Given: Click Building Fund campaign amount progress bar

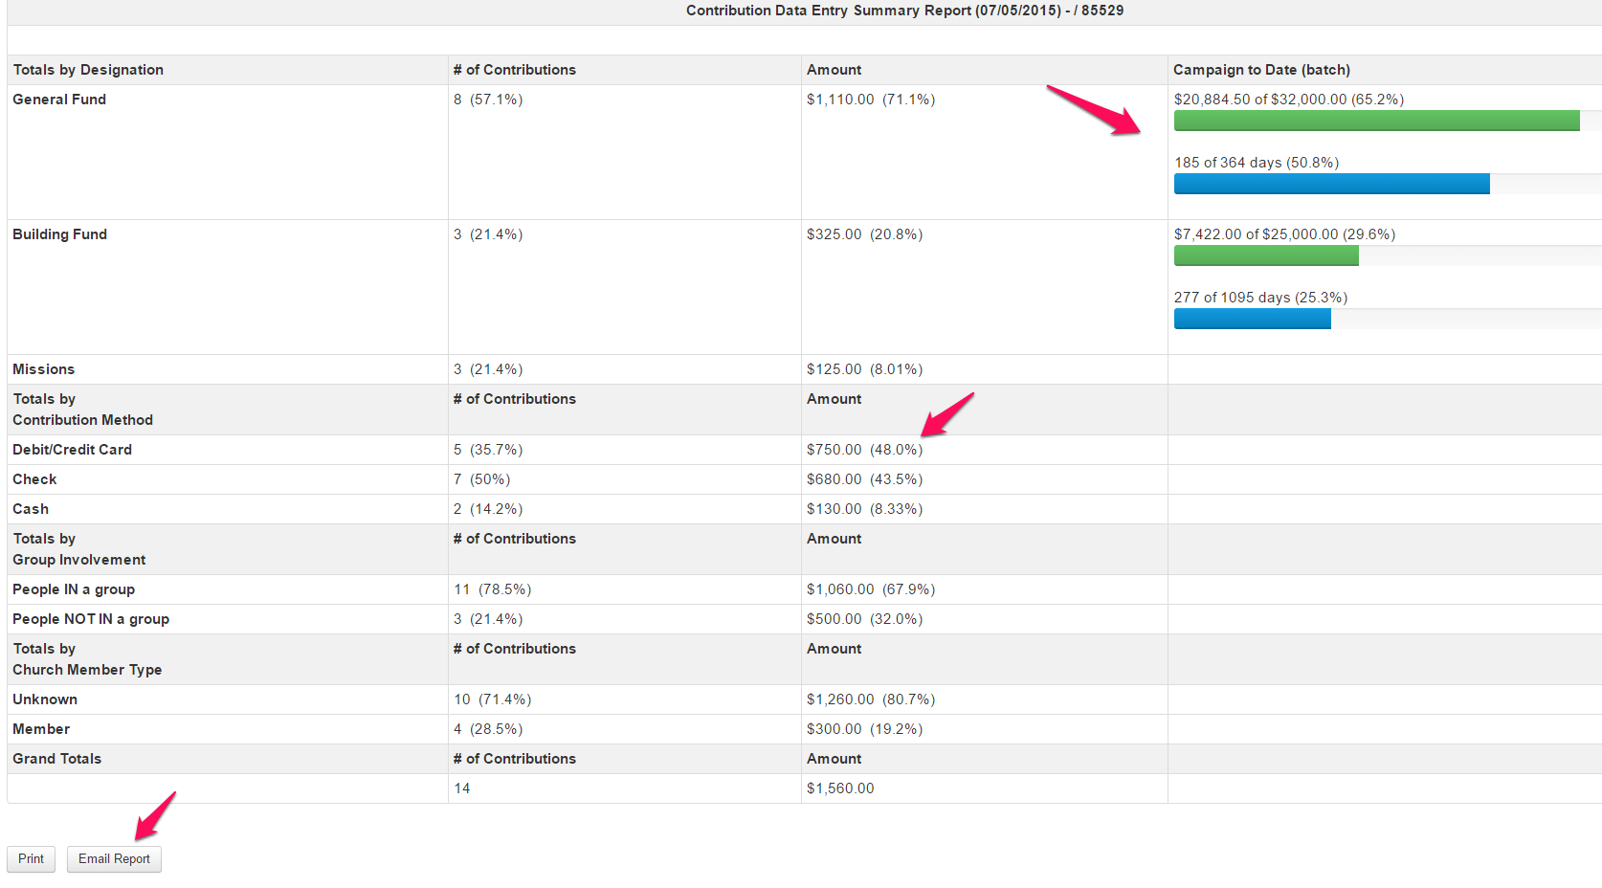Looking at the screenshot, I should click(x=1388, y=255).
